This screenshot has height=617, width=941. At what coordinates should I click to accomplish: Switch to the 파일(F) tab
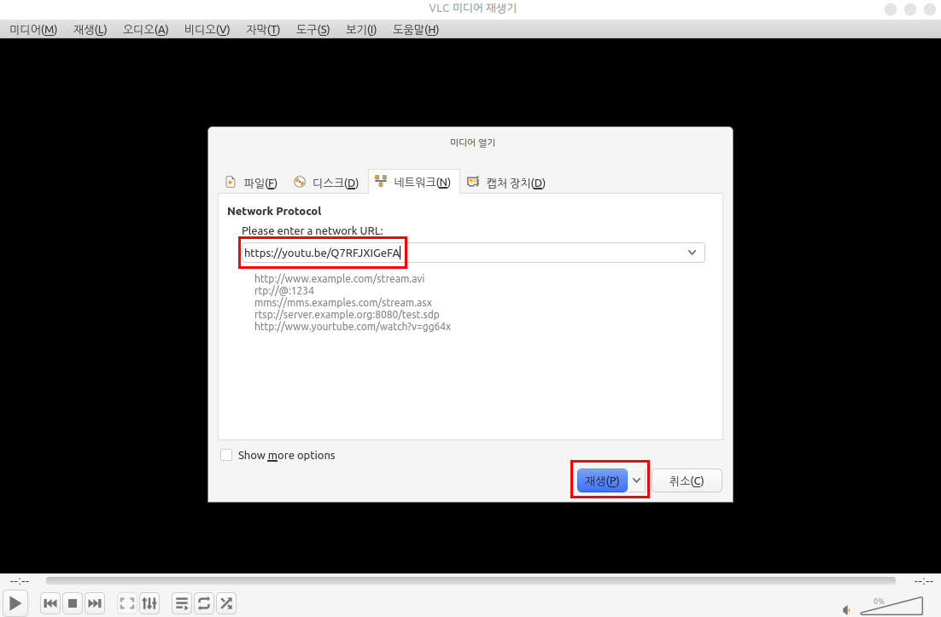(x=251, y=183)
